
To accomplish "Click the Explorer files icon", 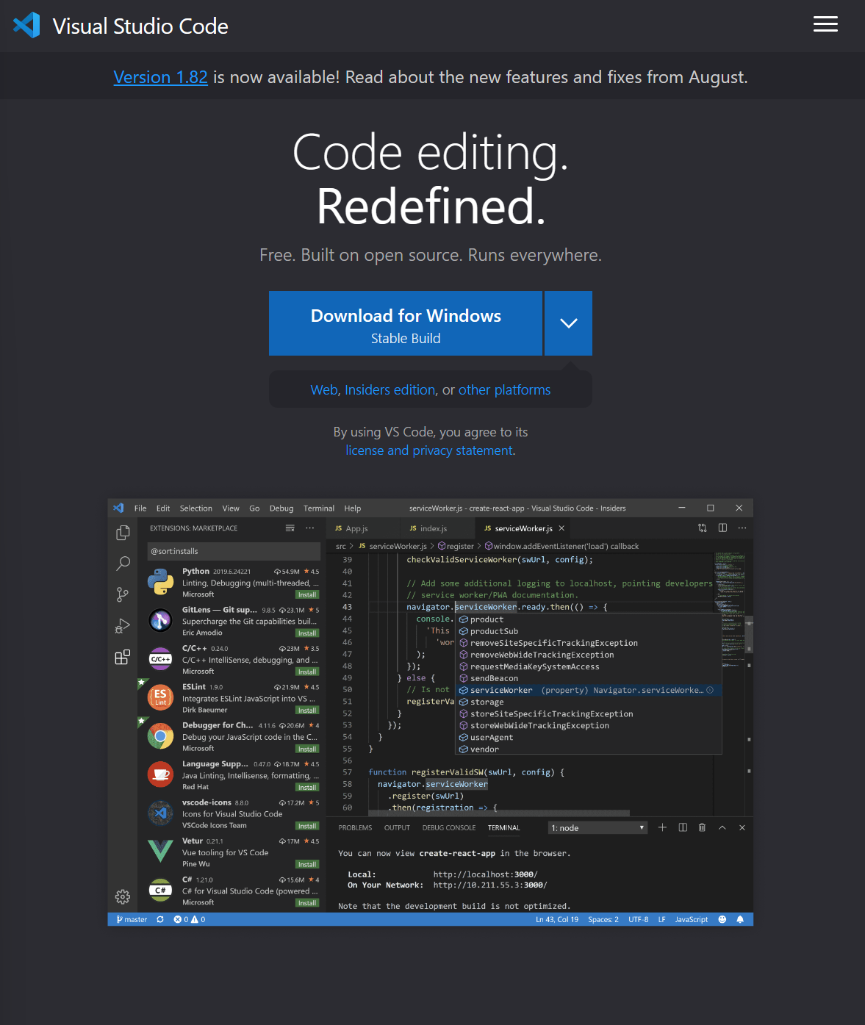I will tap(123, 533).
